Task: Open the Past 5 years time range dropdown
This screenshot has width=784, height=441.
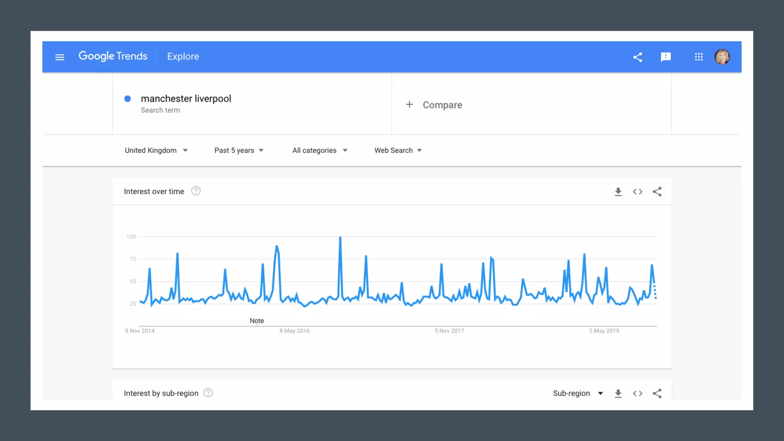Action: (x=239, y=150)
